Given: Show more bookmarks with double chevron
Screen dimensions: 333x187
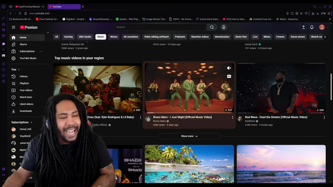Looking at the screenshot, I should [330, 19].
